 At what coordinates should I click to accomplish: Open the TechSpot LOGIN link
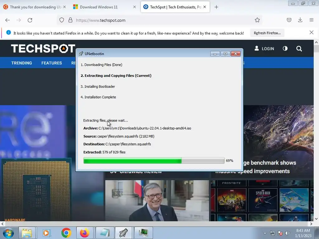pyautogui.click(x=264, y=49)
